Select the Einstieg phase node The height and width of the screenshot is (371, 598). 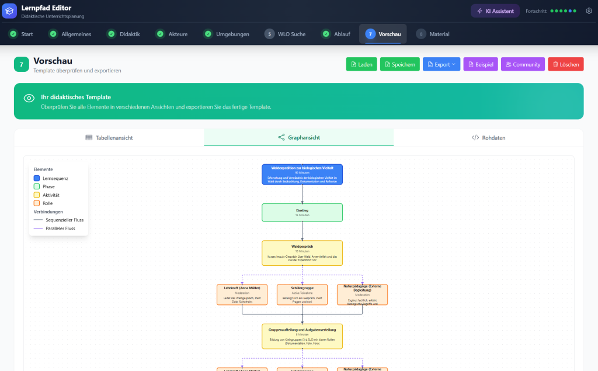click(x=302, y=213)
